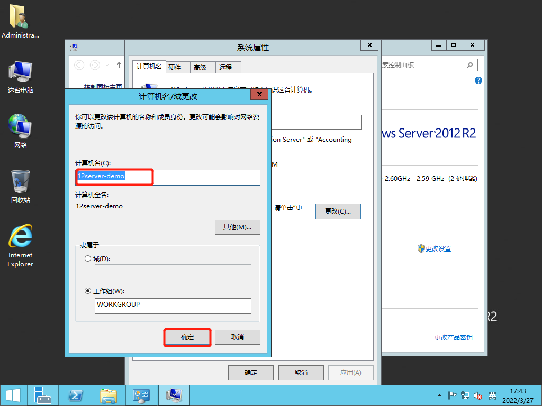Image resolution: width=542 pixels, height=406 pixels.
Task: Select the System window taskbar icon
Action: [x=174, y=395]
